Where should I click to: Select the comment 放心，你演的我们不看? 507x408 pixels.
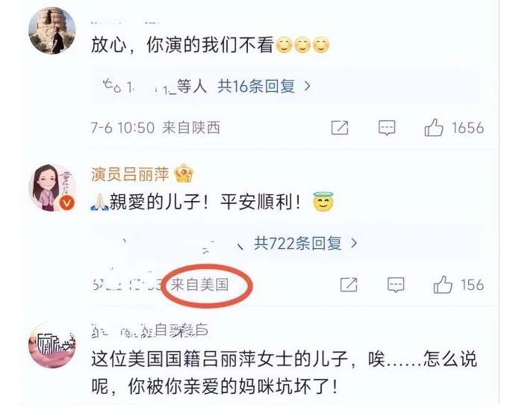coord(210,45)
